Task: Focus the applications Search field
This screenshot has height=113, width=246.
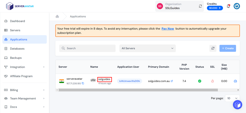Action: [87, 48]
